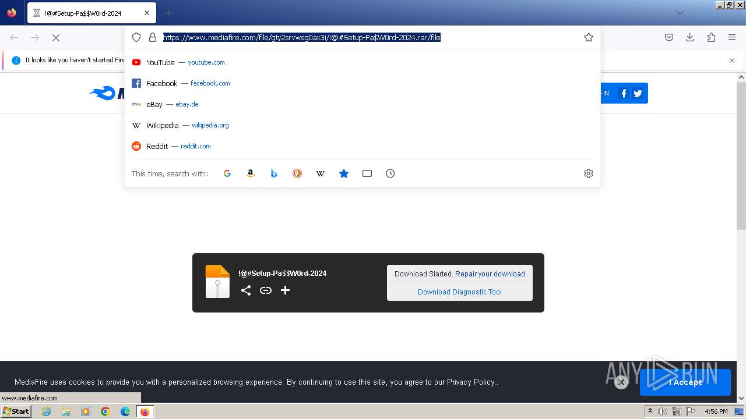Launch Internet Explorer from the taskbar
The width and height of the screenshot is (746, 419).
(46, 411)
